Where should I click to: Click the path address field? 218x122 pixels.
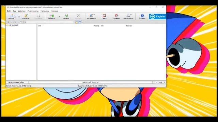[49, 22]
